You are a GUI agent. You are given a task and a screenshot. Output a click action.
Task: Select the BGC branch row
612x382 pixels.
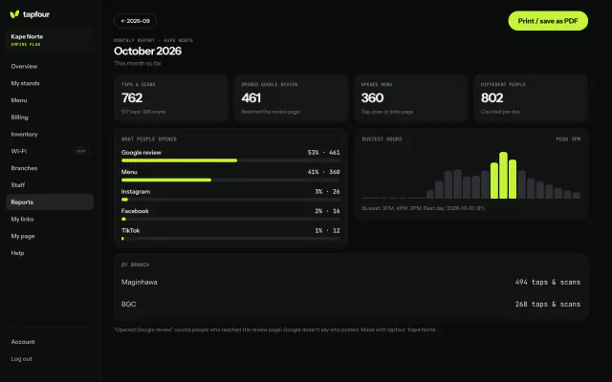tap(351, 304)
